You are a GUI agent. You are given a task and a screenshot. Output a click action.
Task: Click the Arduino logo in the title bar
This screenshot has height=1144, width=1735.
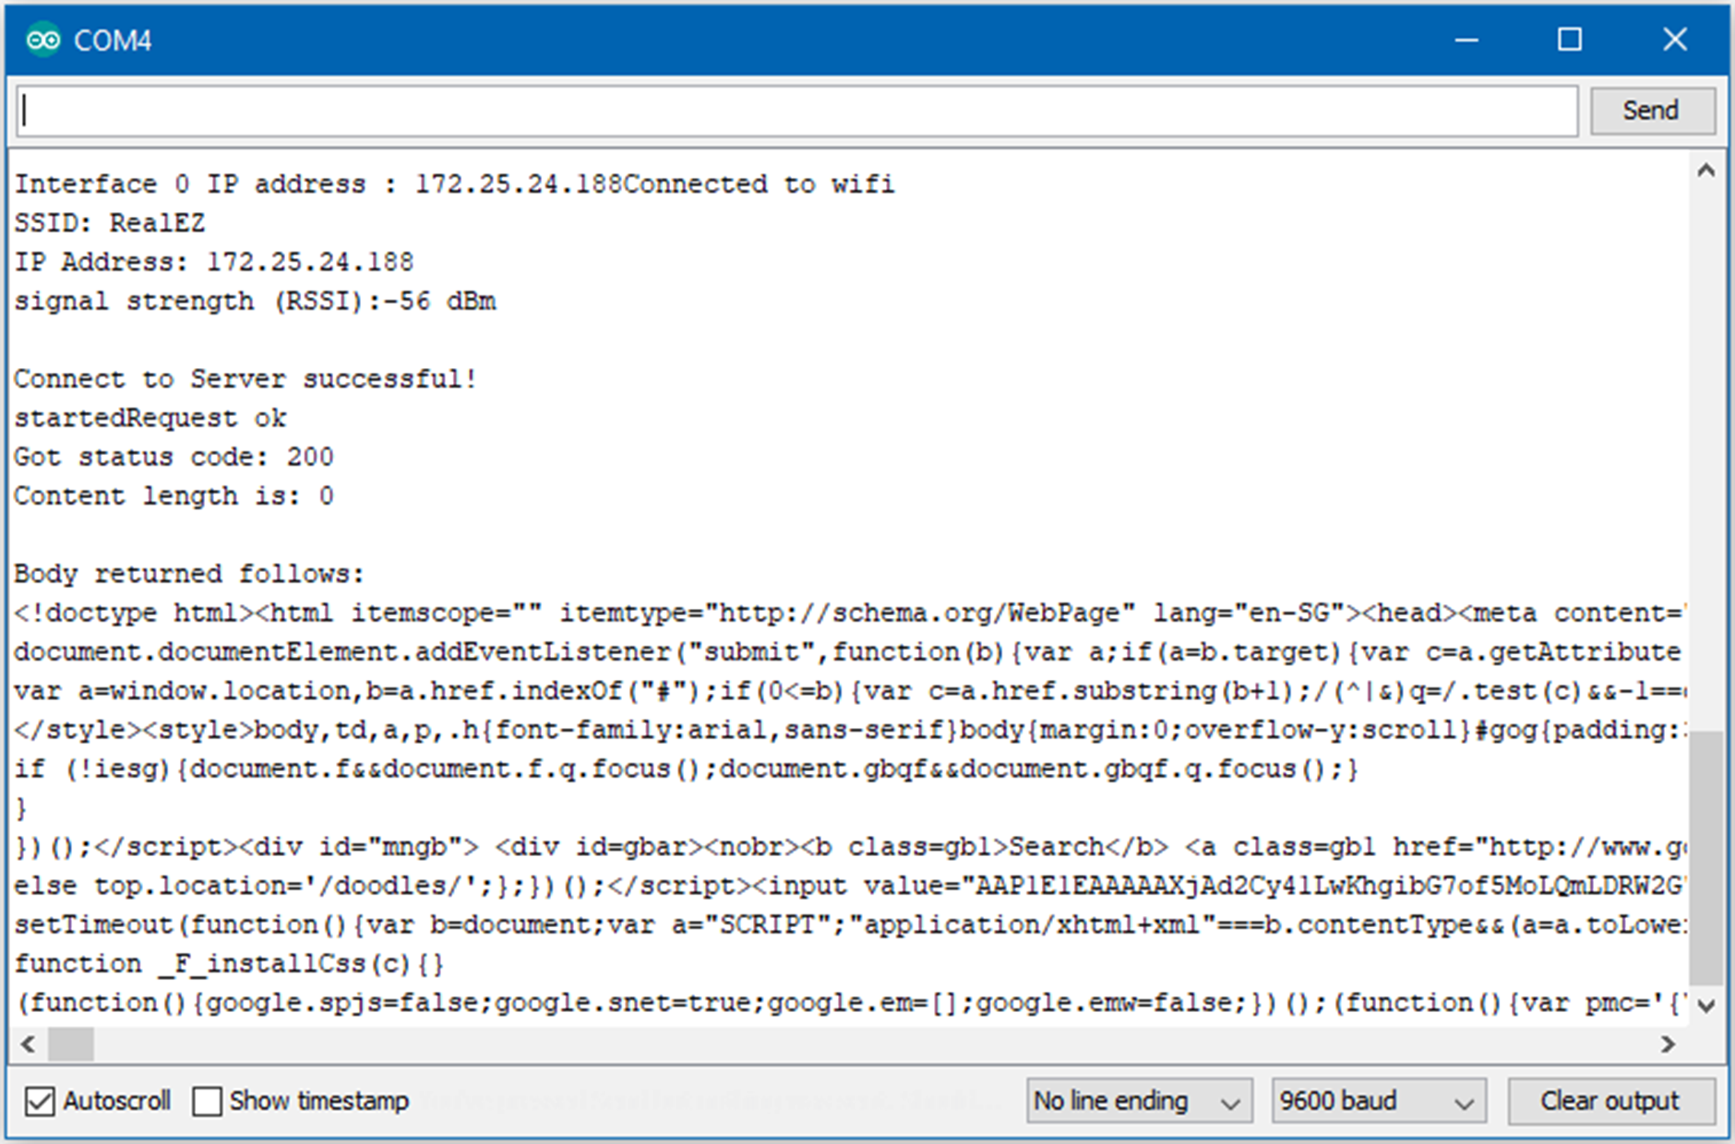click(x=43, y=41)
